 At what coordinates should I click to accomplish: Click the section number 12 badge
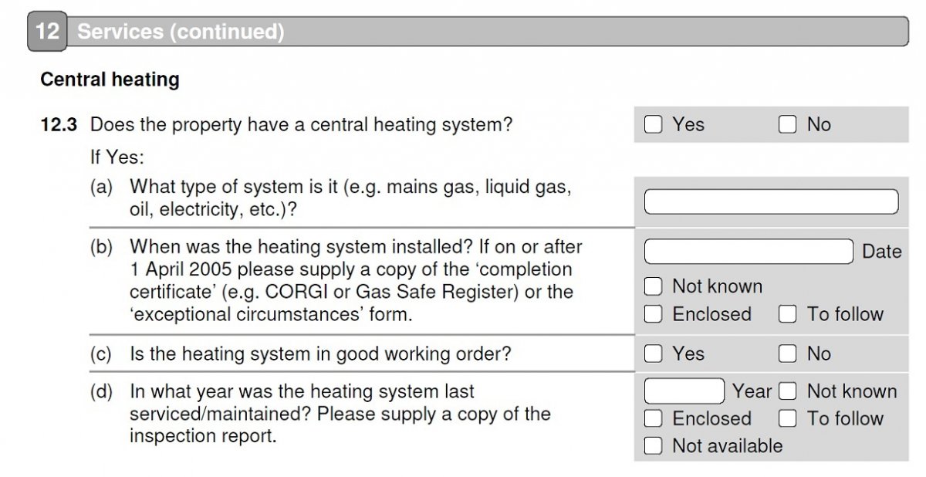click(x=47, y=32)
